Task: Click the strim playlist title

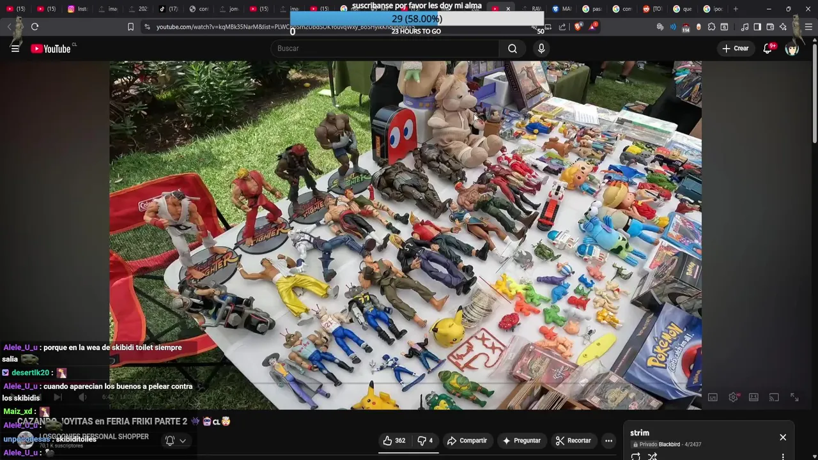Action: [640, 433]
